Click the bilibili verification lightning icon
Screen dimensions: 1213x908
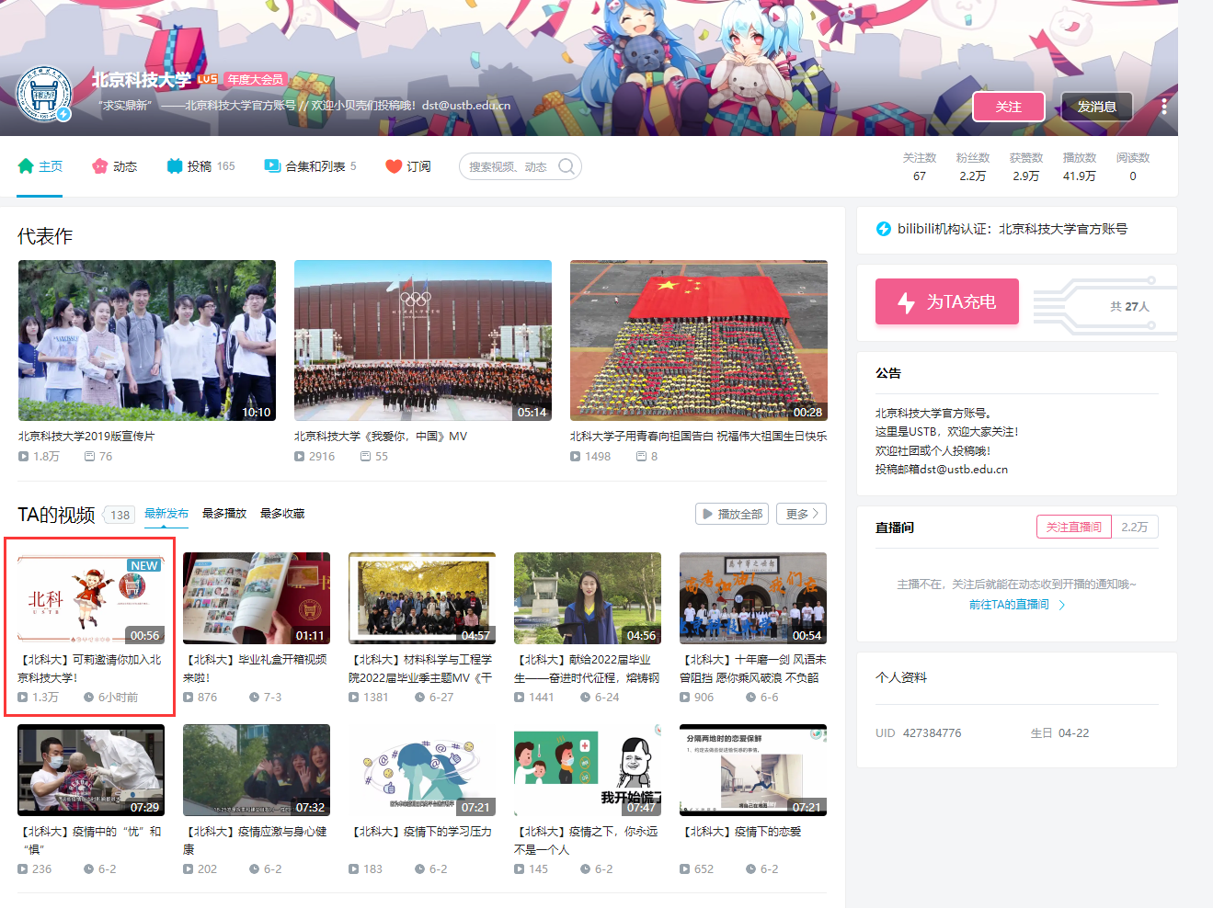(x=883, y=229)
